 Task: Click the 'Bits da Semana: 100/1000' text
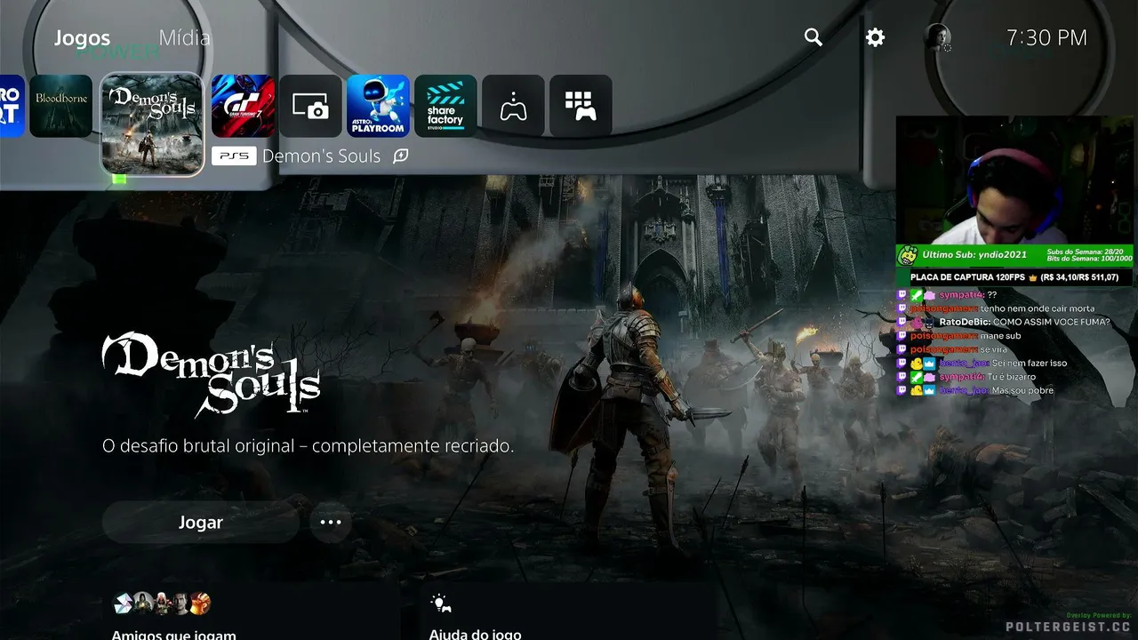pos(1088,259)
